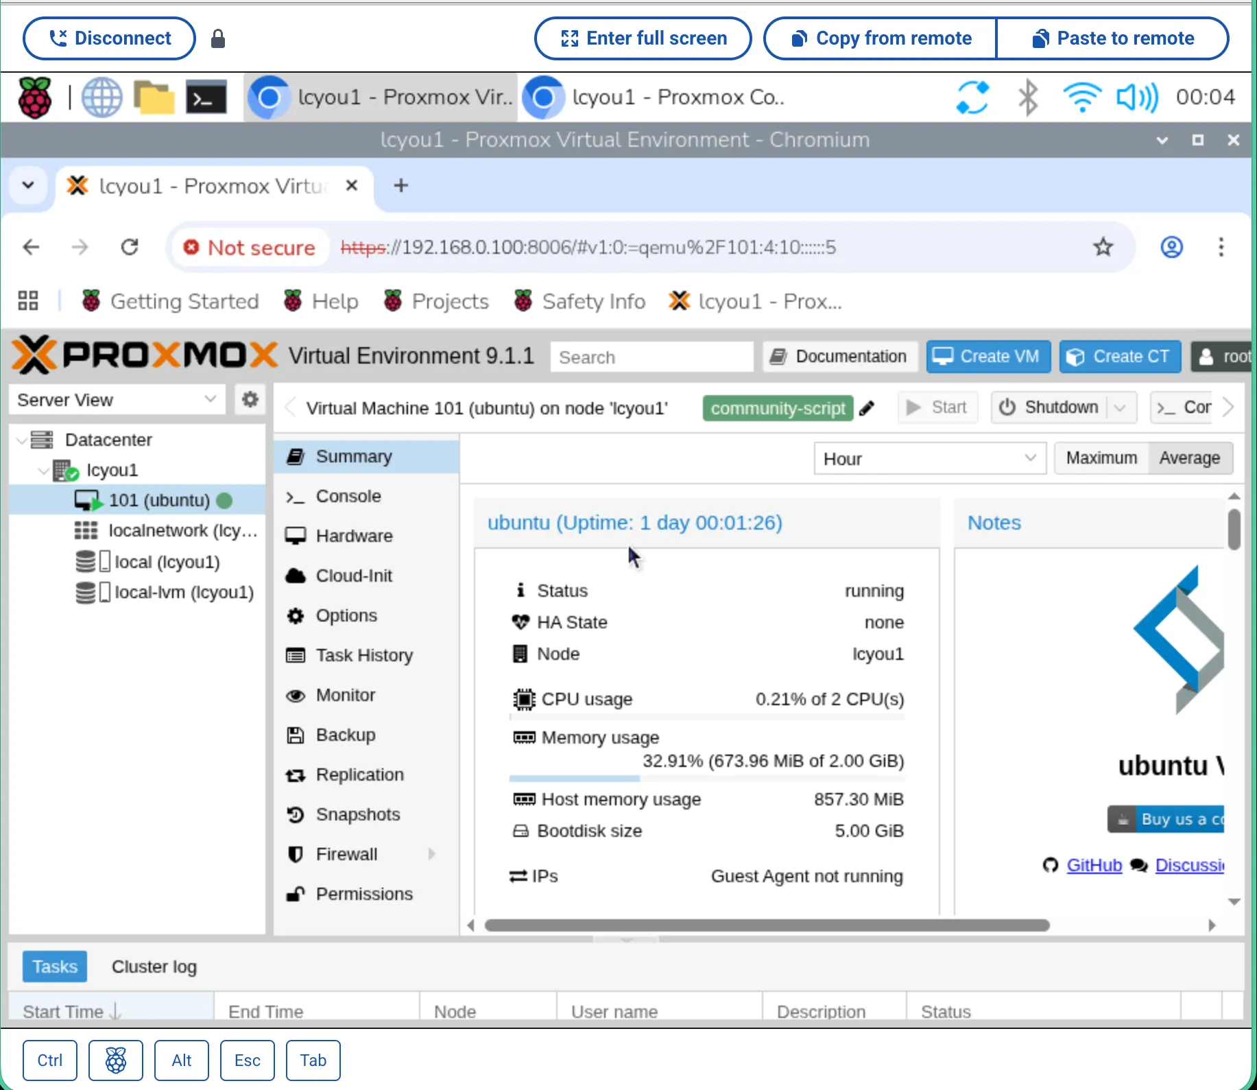Switch to the Cluster log tab
Image resolution: width=1257 pixels, height=1090 pixels.
point(154,967)
